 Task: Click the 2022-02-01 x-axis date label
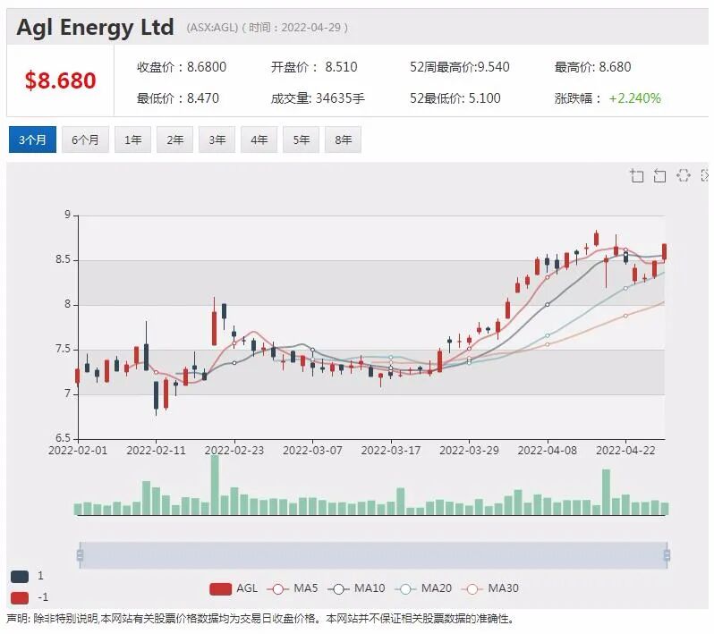pos(78,450)
